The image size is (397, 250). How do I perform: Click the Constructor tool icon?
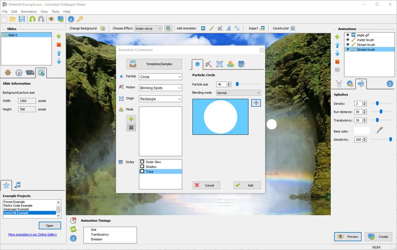coord(292,28)
